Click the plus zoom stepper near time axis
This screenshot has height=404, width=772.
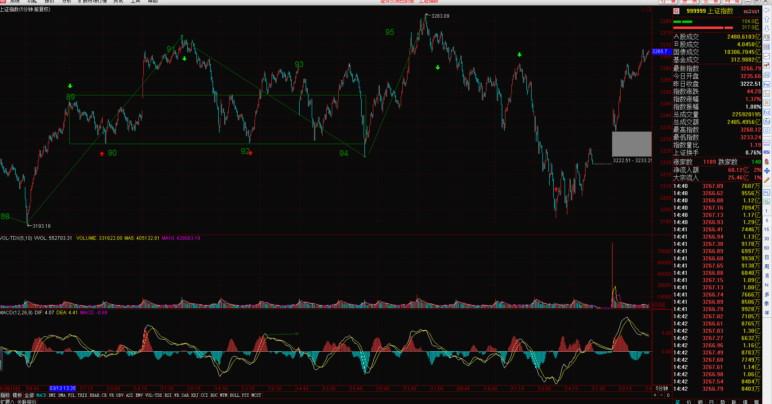(x=655, y=395)
